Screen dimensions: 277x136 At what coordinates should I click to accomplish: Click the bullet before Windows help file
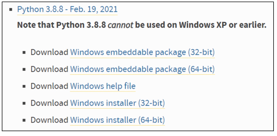click(x=24, y=86)
